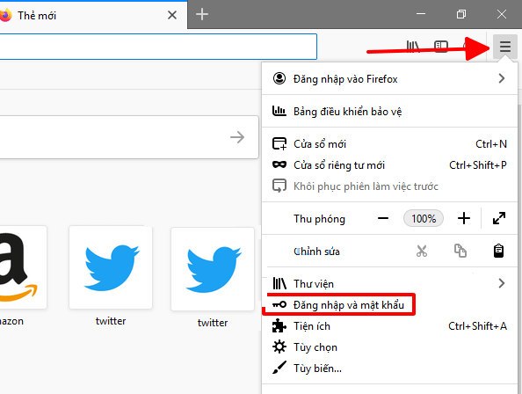Open a new tab with plus button
522x394 pixels.
[202, 14]
